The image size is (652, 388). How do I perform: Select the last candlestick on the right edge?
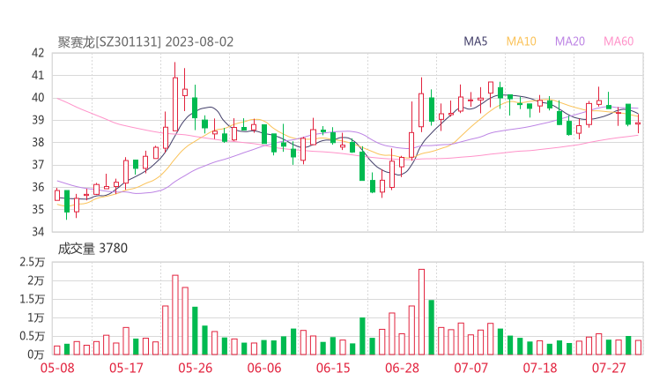[638, 123]
